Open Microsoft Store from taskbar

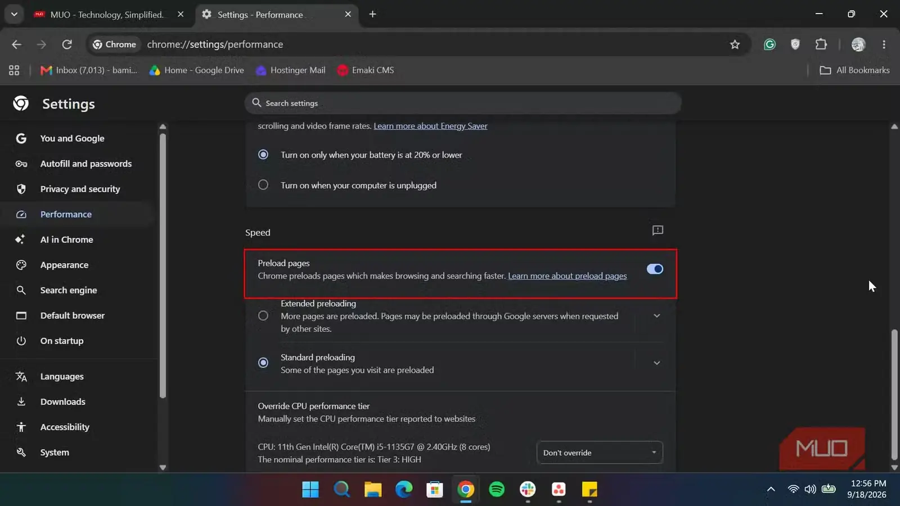coord(435,490)
